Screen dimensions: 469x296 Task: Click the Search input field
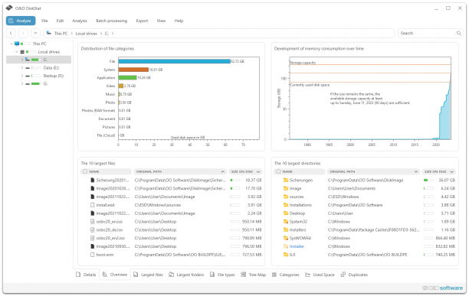(x=427, y=33)
